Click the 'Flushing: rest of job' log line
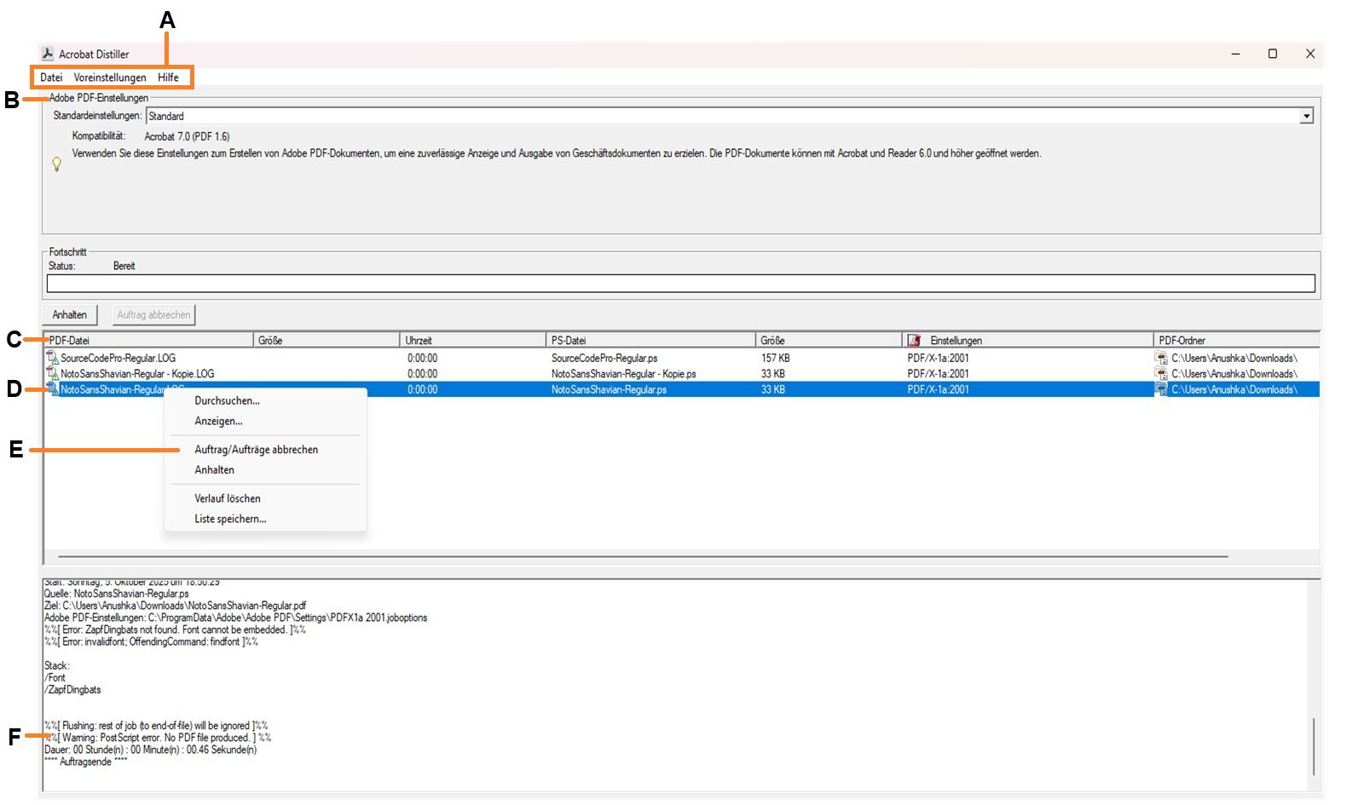Viewport: 1364px width, 805px height. (156, 726)
